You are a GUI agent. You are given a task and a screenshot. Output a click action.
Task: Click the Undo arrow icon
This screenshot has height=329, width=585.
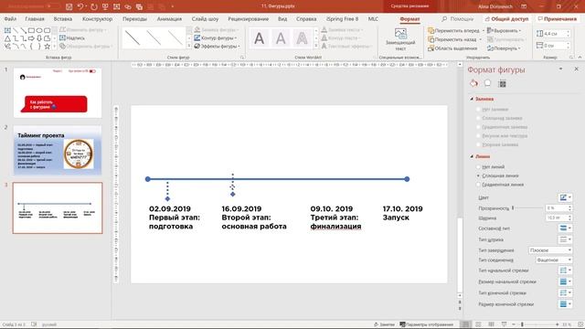click(80, 6)
